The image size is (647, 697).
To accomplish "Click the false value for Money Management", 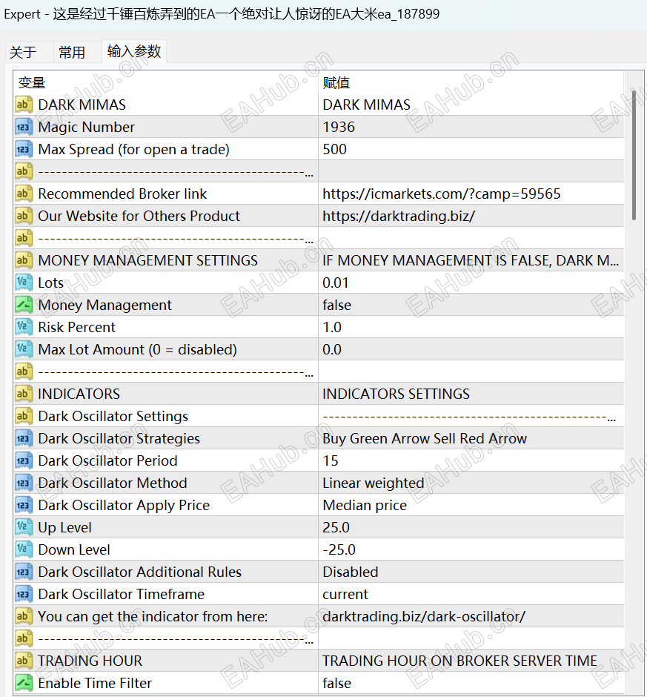I will point(336,305).
